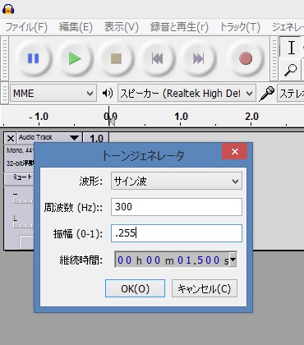This screenshot has width=304, height=345.
Task: Close the Audio Track with its X
Action: (x=11, y=138)
